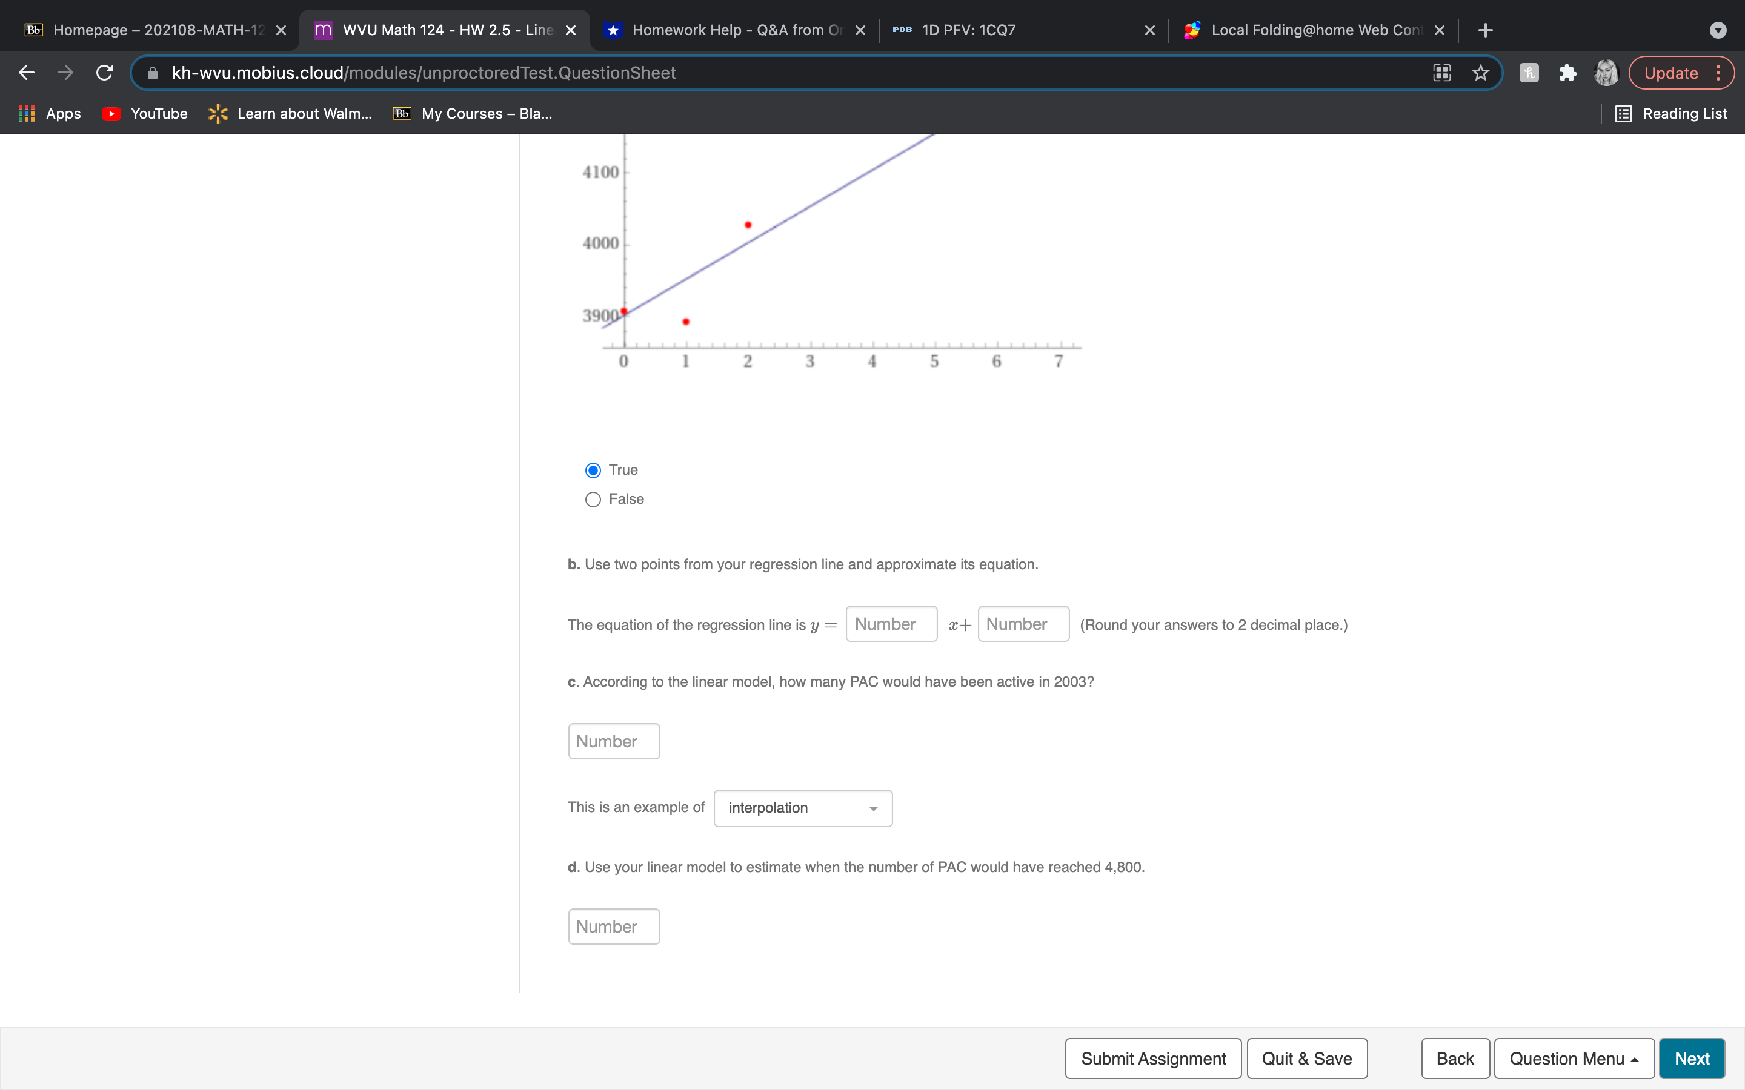Select the False radio button
The height and width of the screenshot is (1090, 1745).
(592, 499)
